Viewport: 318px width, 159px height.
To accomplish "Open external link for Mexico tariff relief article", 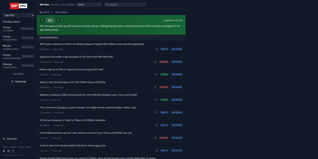I will [x=156, y=74].
